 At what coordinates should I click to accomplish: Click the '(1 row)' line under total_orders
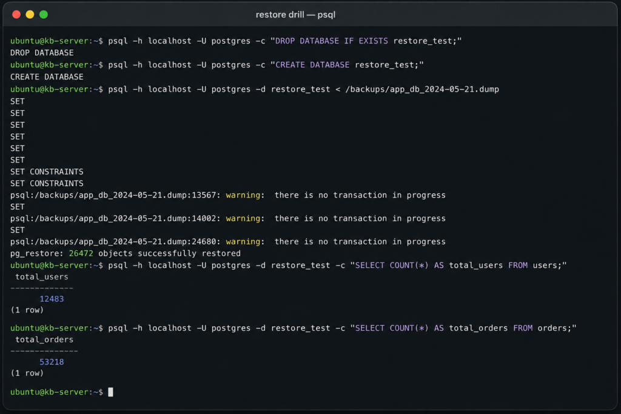coord(27,373)
